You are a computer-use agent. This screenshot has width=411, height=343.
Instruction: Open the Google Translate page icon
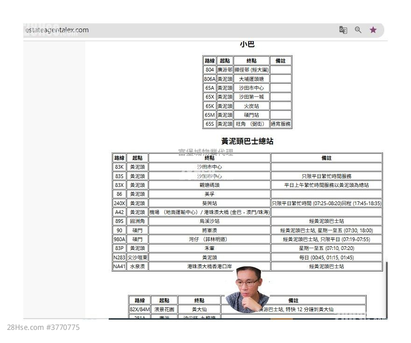343,29
